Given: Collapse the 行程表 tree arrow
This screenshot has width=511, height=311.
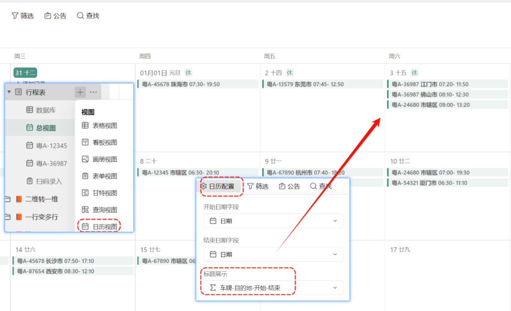Looking at the screenshot, I should (x=9, y=92).
